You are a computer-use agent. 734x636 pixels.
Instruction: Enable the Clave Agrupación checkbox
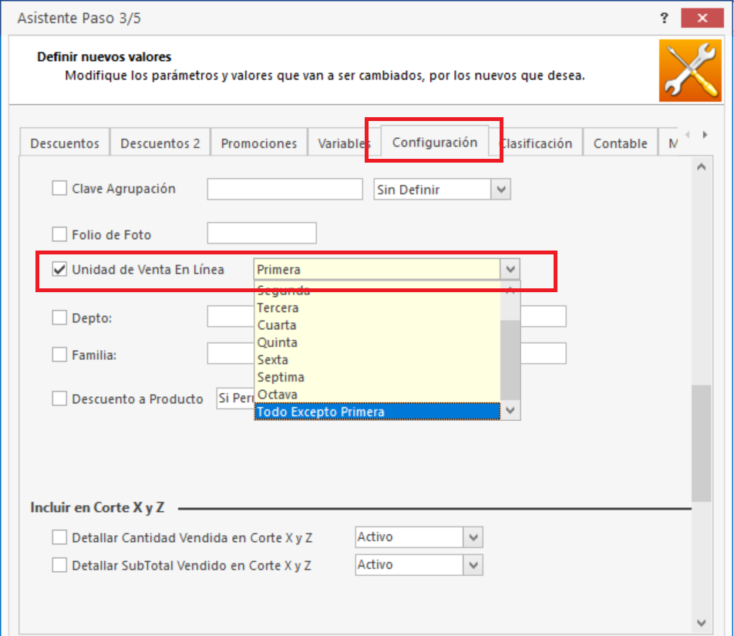pos(59,188)
